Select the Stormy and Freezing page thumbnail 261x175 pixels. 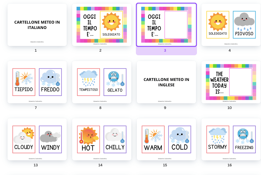pos(231,139)
